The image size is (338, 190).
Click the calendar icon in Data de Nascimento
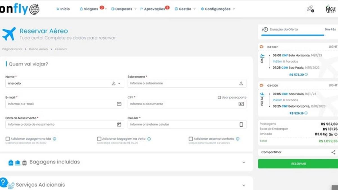[119, 124]
